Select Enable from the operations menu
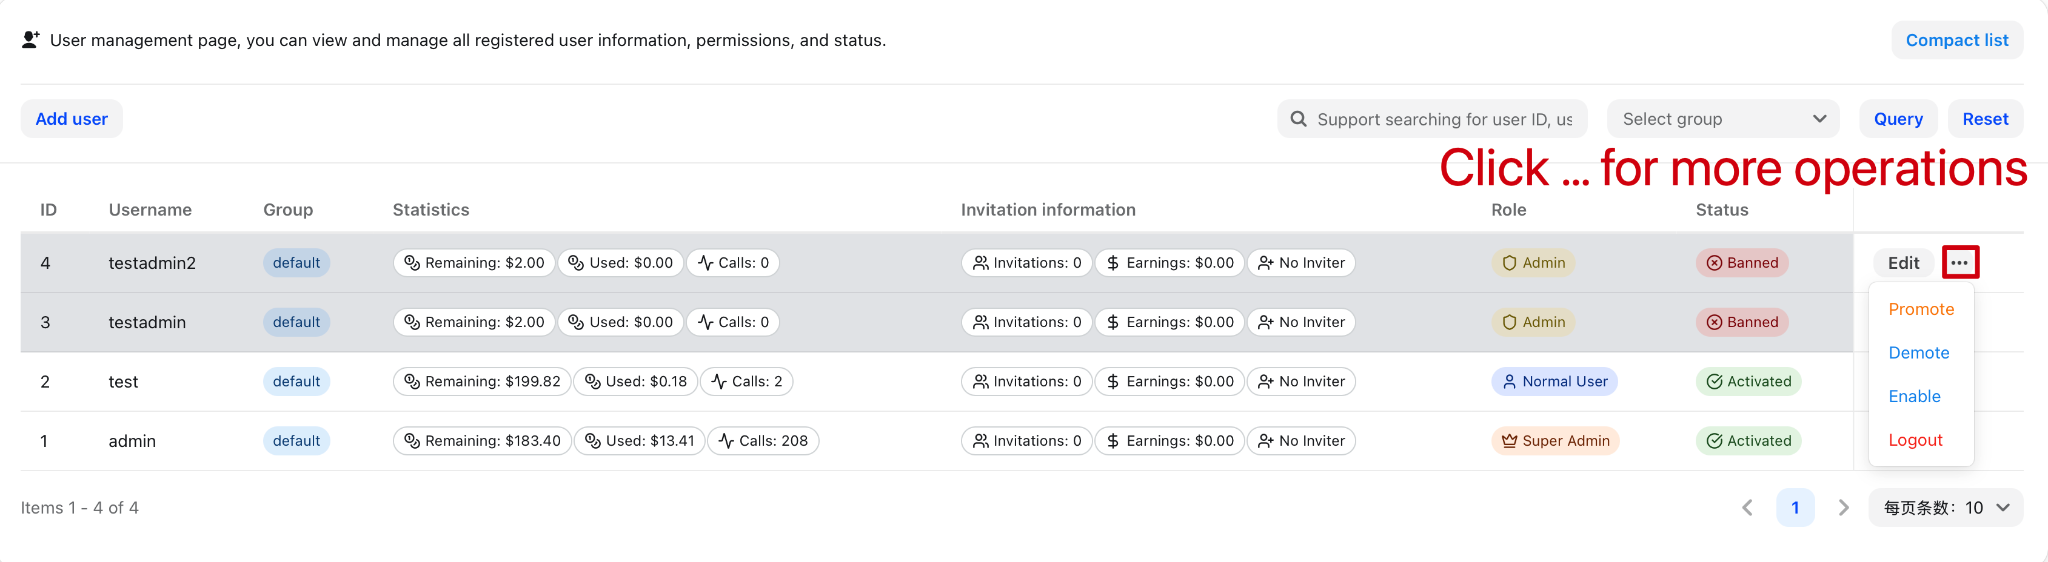This screenshot has width=2048, height=562. tap(1913, 396)
